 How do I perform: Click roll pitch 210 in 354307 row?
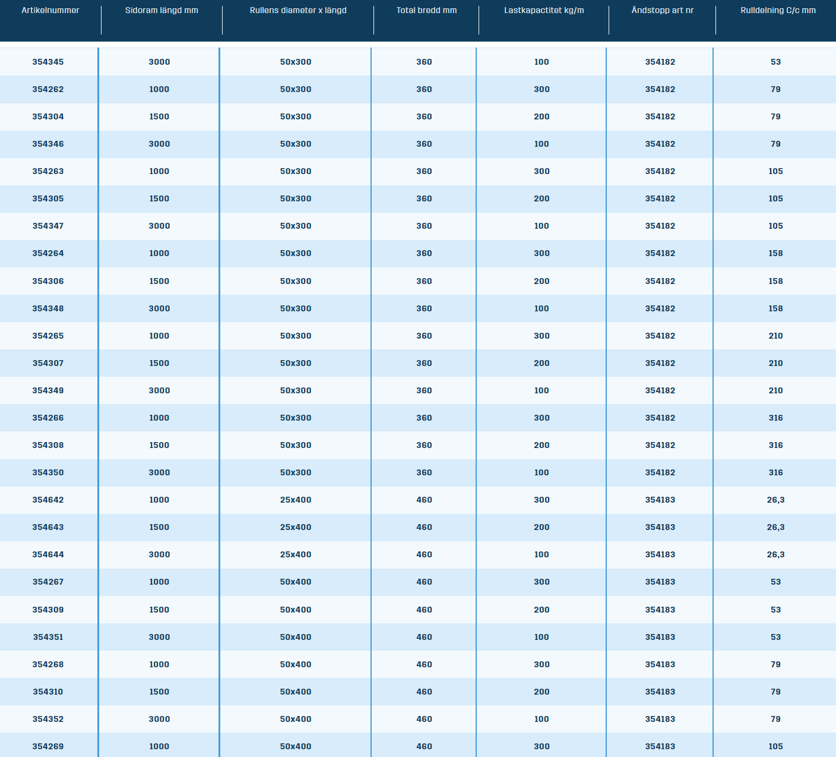point(775,363)
